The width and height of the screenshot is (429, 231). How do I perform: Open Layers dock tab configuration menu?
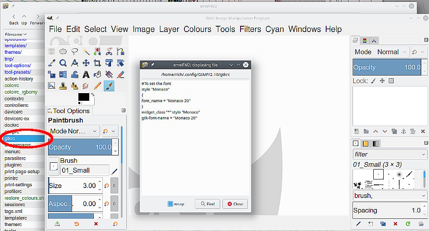click(426, 40)
